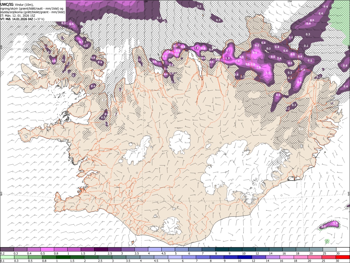The height and width of the screenshot is (263, 350).
Task: Click the dark teal 8–9 snow legend swatch
Action: pos(222,250)
